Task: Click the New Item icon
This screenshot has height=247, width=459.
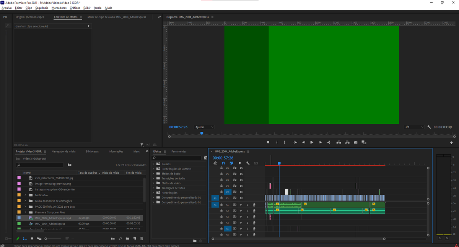Action: point(134,238)
